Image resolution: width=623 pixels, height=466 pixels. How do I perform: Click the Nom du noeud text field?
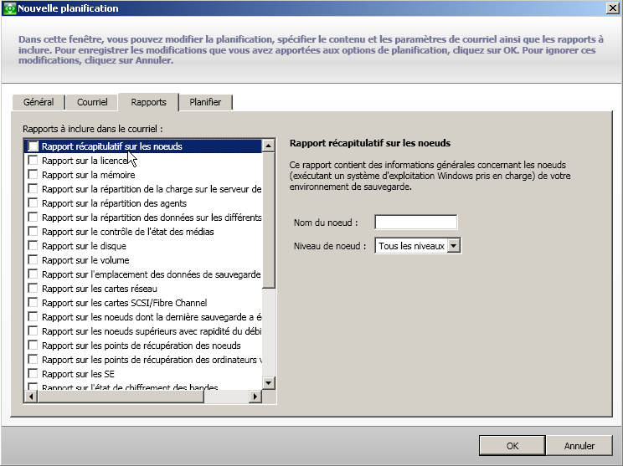tap(415, 223)
